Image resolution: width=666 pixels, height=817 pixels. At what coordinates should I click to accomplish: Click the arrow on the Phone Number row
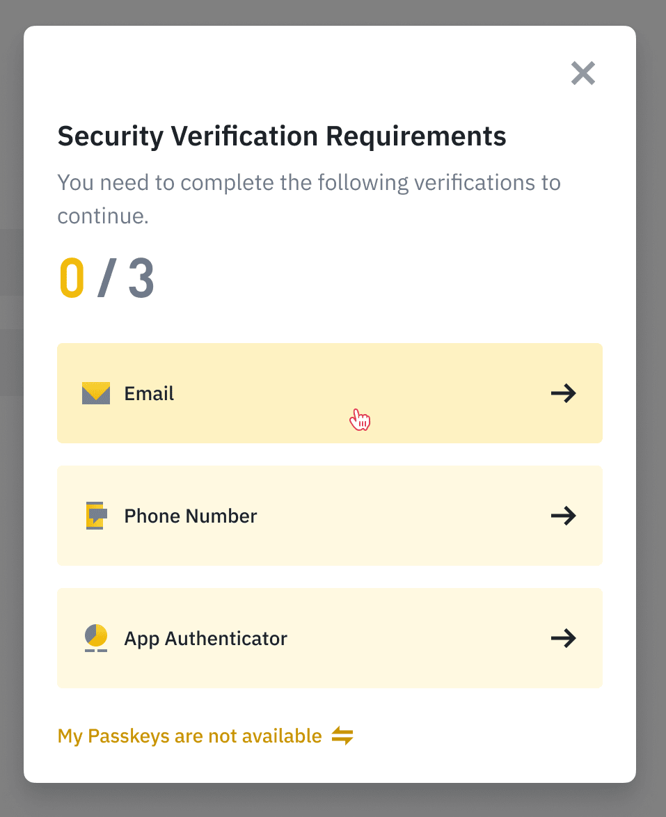563,516
